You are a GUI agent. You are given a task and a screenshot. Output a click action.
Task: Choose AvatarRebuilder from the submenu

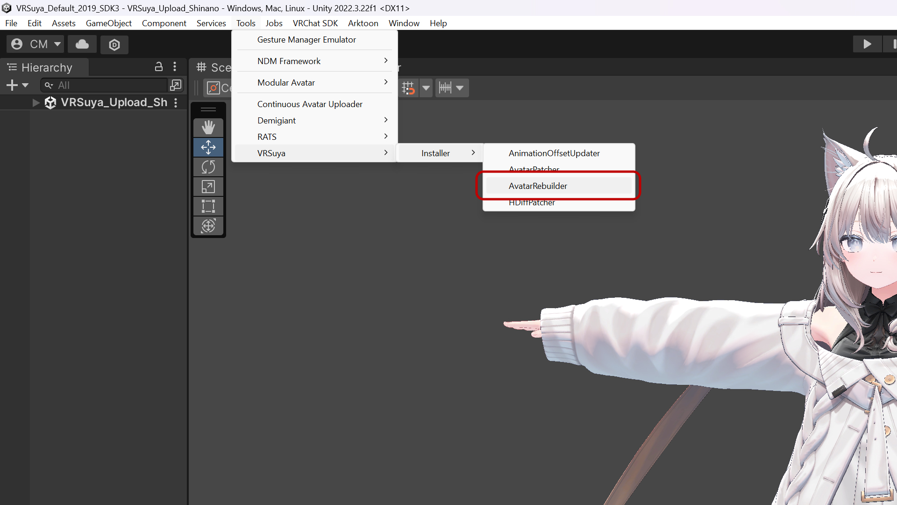(559, 186)
